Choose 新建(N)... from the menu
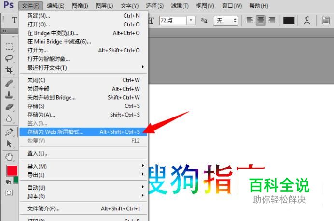The height and width of the screenshot is (221, 334). [83, 16]
